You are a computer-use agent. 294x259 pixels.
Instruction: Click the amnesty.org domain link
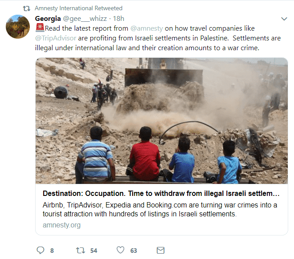point(61,225)
